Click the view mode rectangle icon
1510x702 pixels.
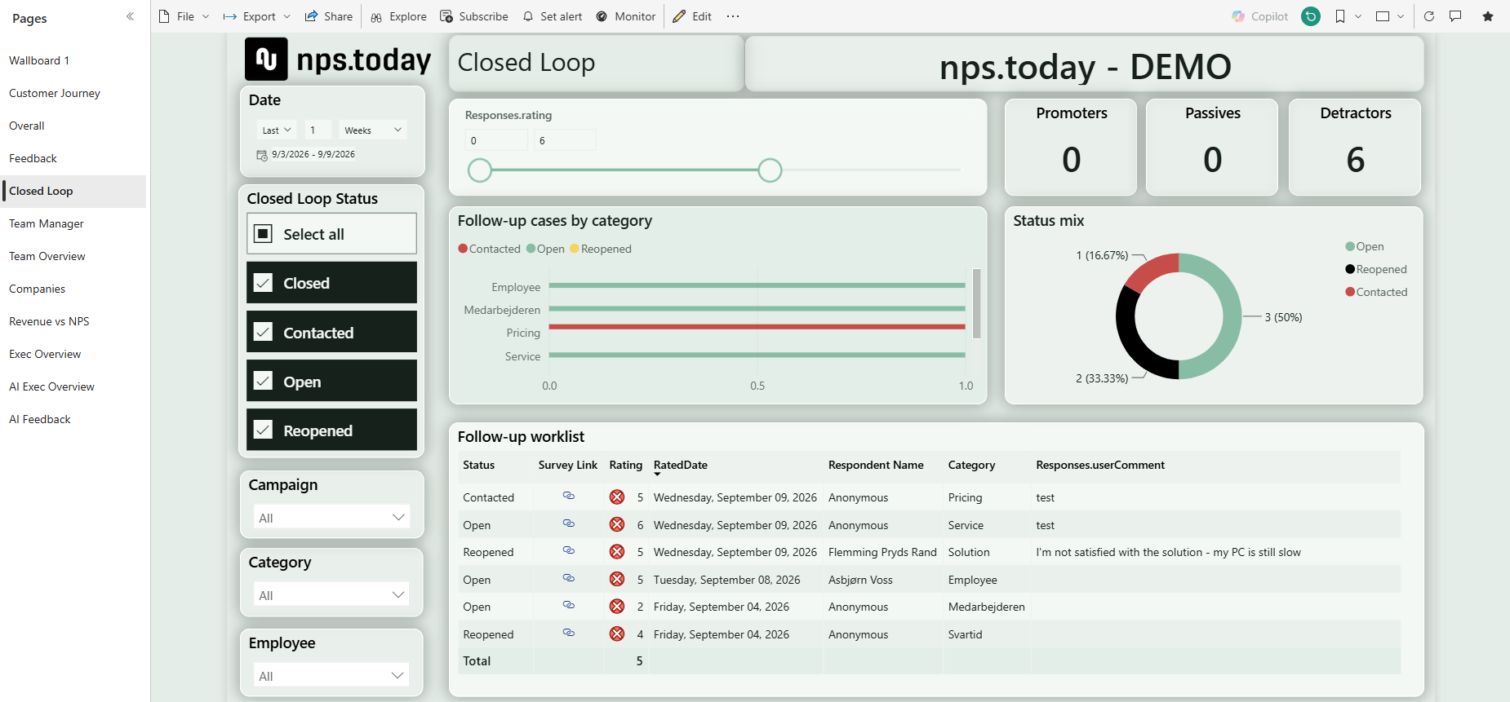point(1383,16)
